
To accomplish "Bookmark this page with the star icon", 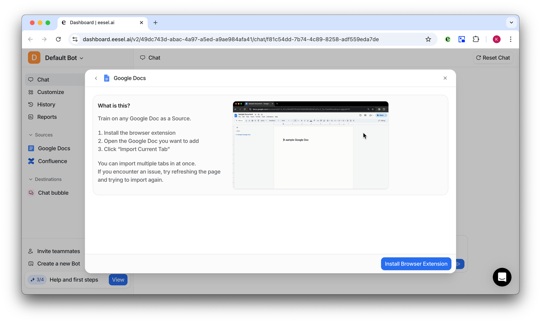I will pyautogui.click(x=428, y=39).
